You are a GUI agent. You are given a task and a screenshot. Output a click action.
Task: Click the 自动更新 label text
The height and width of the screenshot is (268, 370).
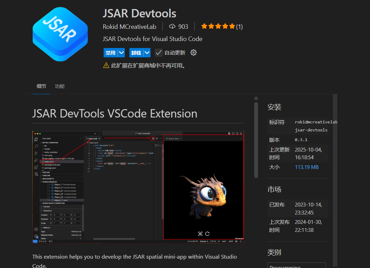click(175, 52)
